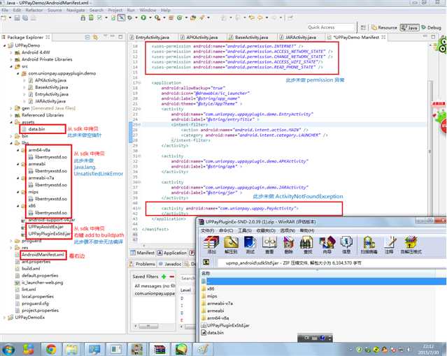The image size is (447, 356).
Task: Expand Referenced Libraries node
Action: coord(10,115)
